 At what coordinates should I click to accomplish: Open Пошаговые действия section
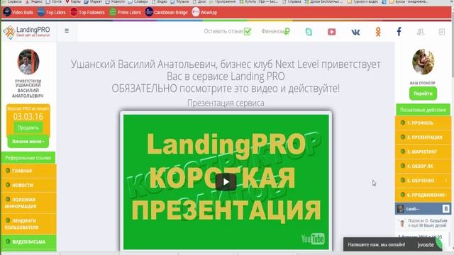coord(423,110)
